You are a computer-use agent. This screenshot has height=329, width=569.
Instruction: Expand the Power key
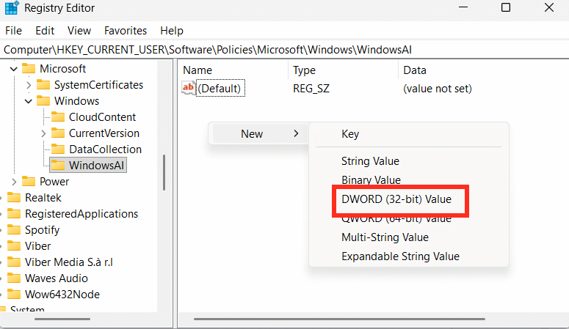(x=14, y=182)
